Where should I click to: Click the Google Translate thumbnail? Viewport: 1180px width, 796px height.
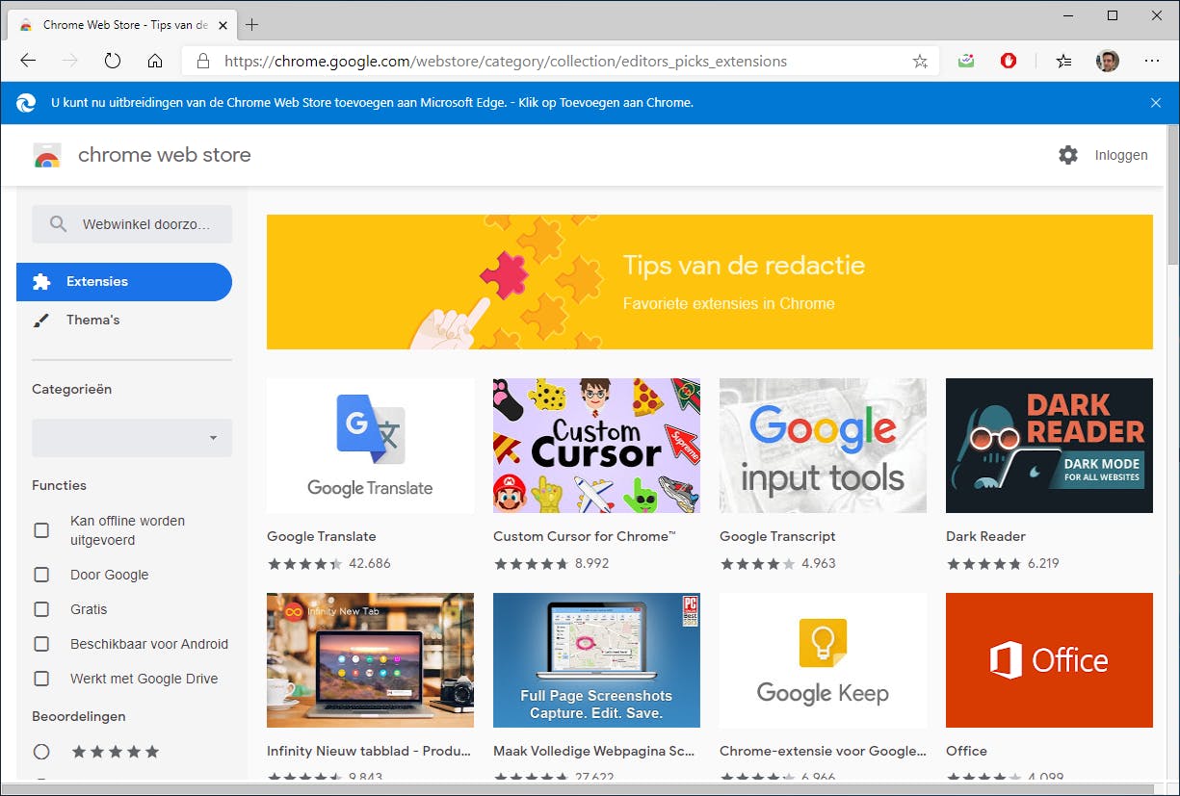pos(370,446)
